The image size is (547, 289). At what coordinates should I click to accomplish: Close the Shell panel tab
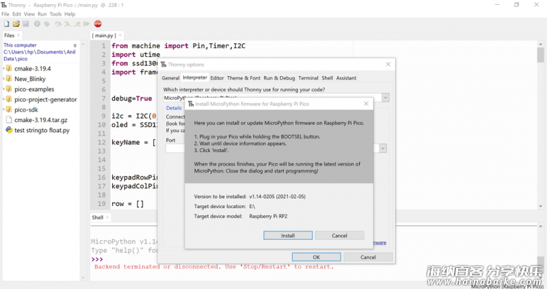pyautogui.click(x=107, y=217)
